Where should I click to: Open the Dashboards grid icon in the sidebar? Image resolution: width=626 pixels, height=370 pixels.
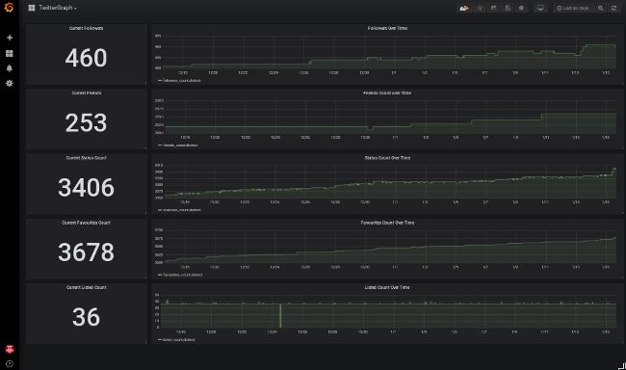click(x=10, y=53)
